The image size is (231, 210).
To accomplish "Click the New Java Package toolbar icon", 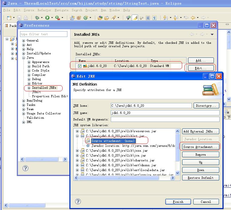I will 79,18.
